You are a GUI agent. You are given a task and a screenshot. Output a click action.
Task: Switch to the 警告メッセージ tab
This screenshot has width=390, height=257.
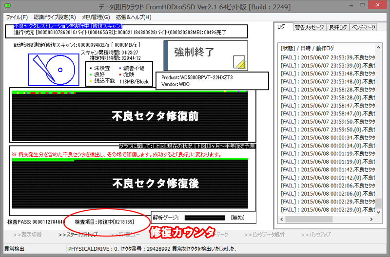[x=310, y=27]
